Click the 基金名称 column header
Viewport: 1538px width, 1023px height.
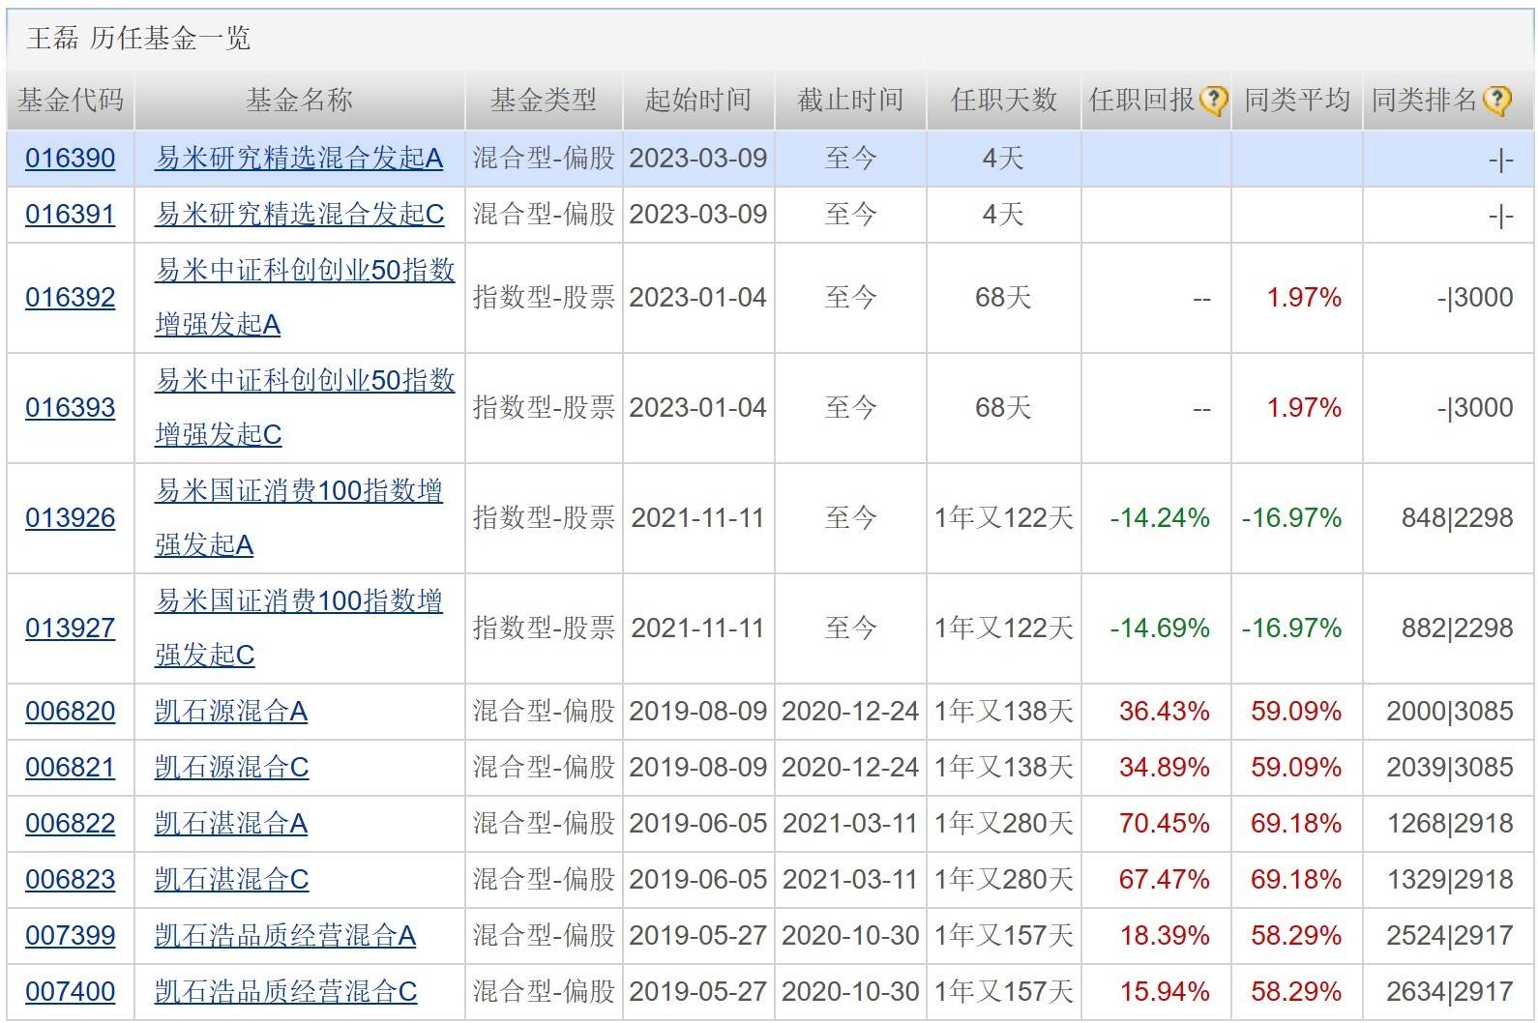[300, 100]
